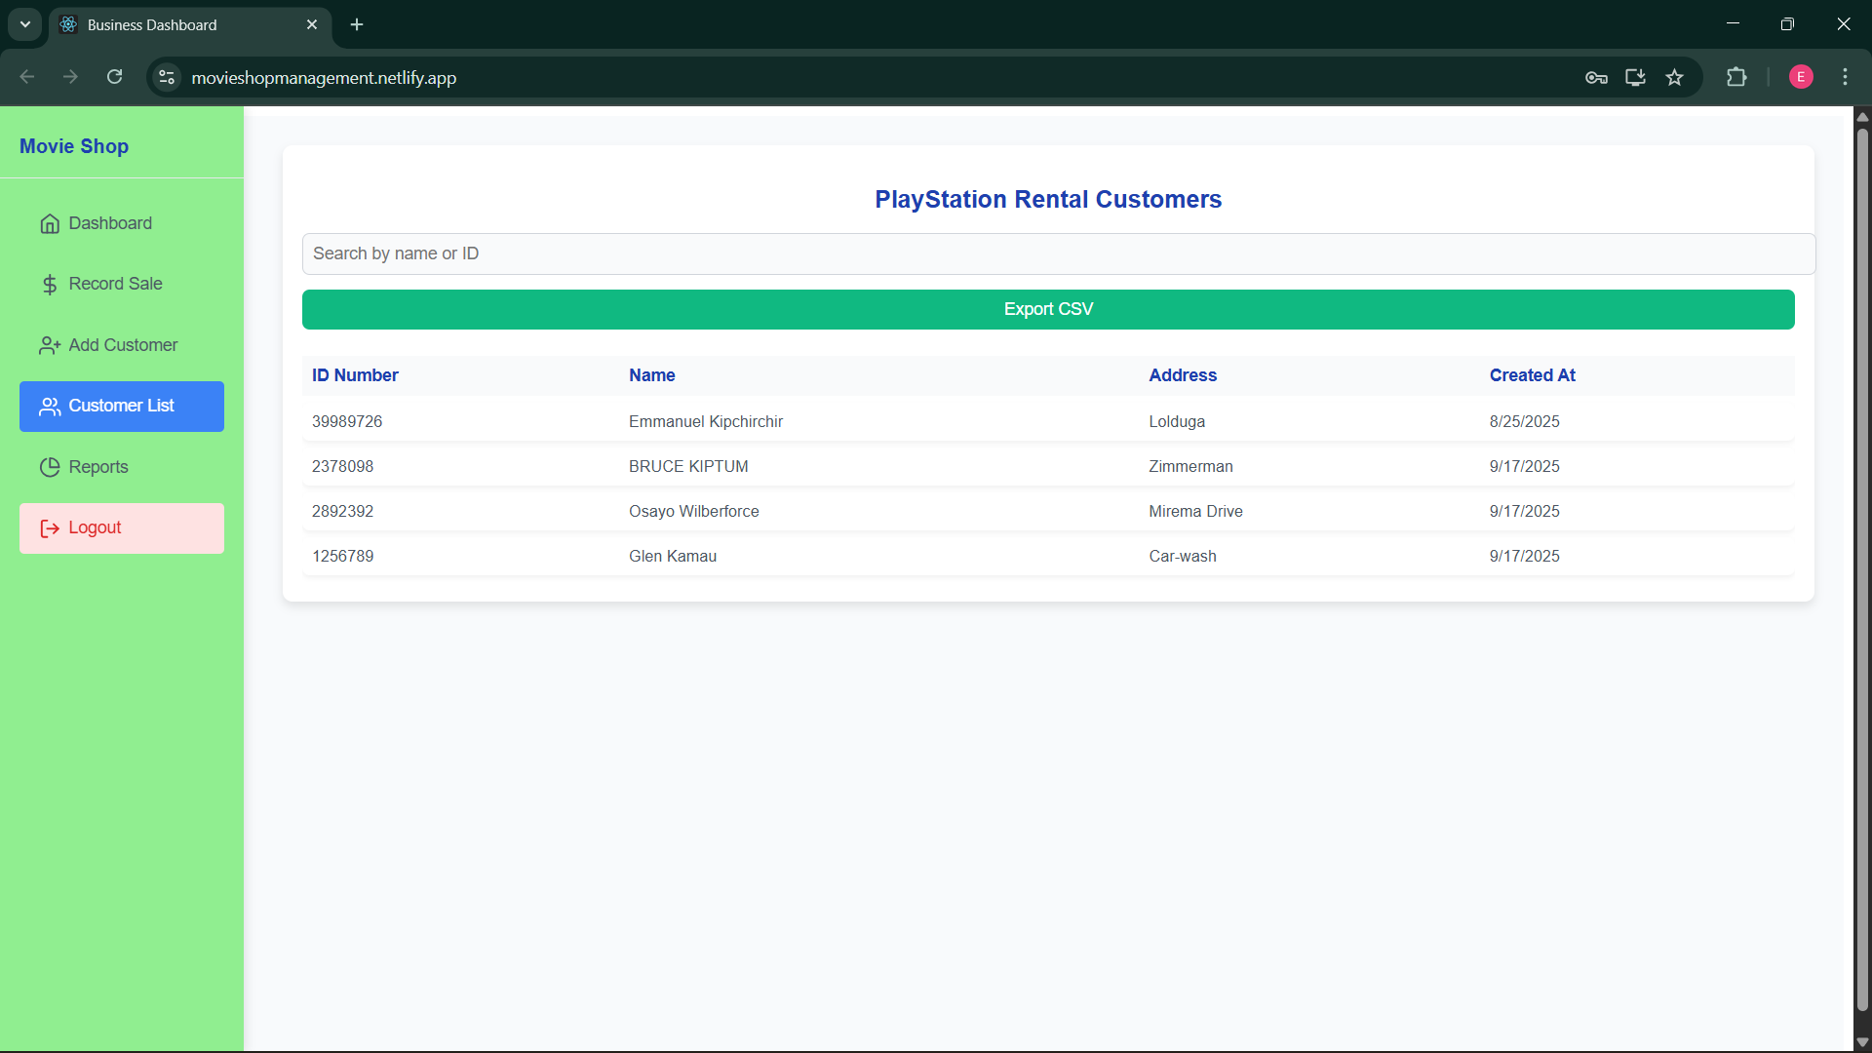Viewport: 1872px width, 1053px height.
Task: Open the password manager key icon
Action: pyautogui.click(x=1596, y=77)
